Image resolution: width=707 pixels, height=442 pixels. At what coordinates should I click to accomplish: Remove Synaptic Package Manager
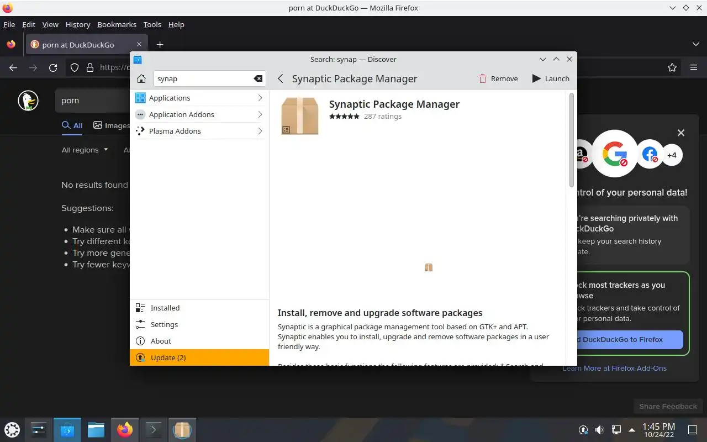click(x=498, y=78)
